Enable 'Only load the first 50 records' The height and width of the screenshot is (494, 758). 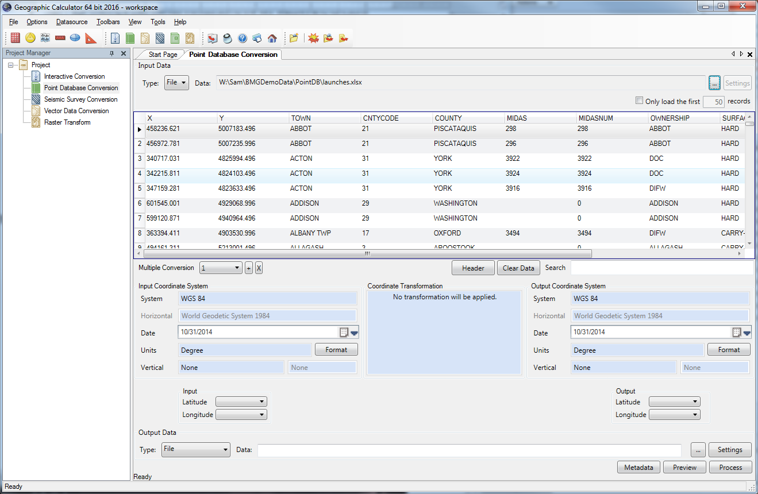point(639,101)
